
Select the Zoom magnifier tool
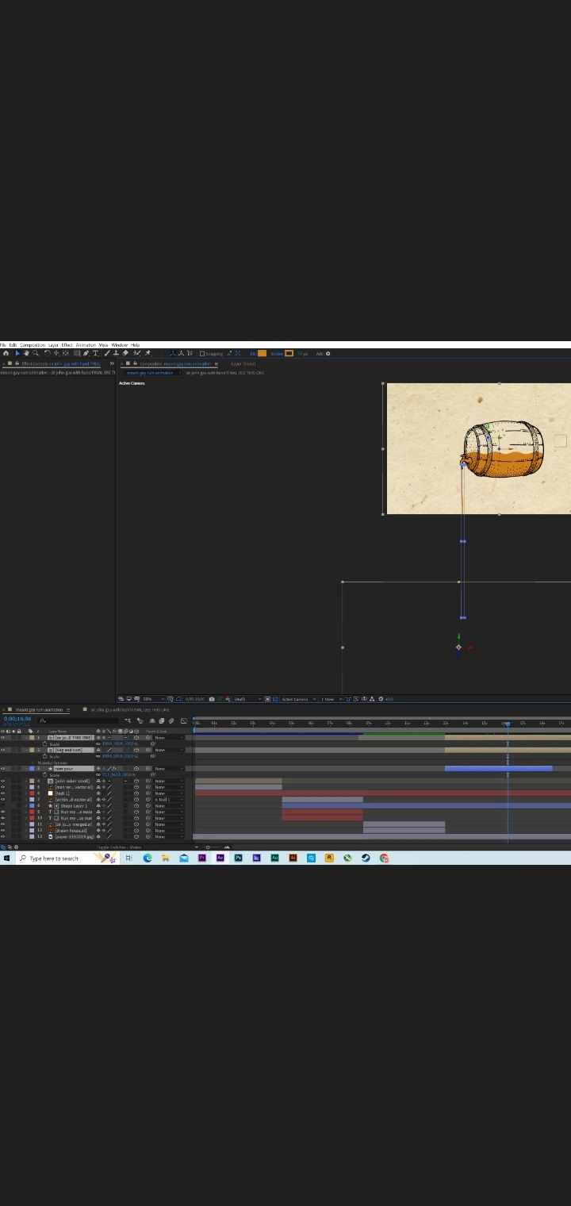click(36, 353)
